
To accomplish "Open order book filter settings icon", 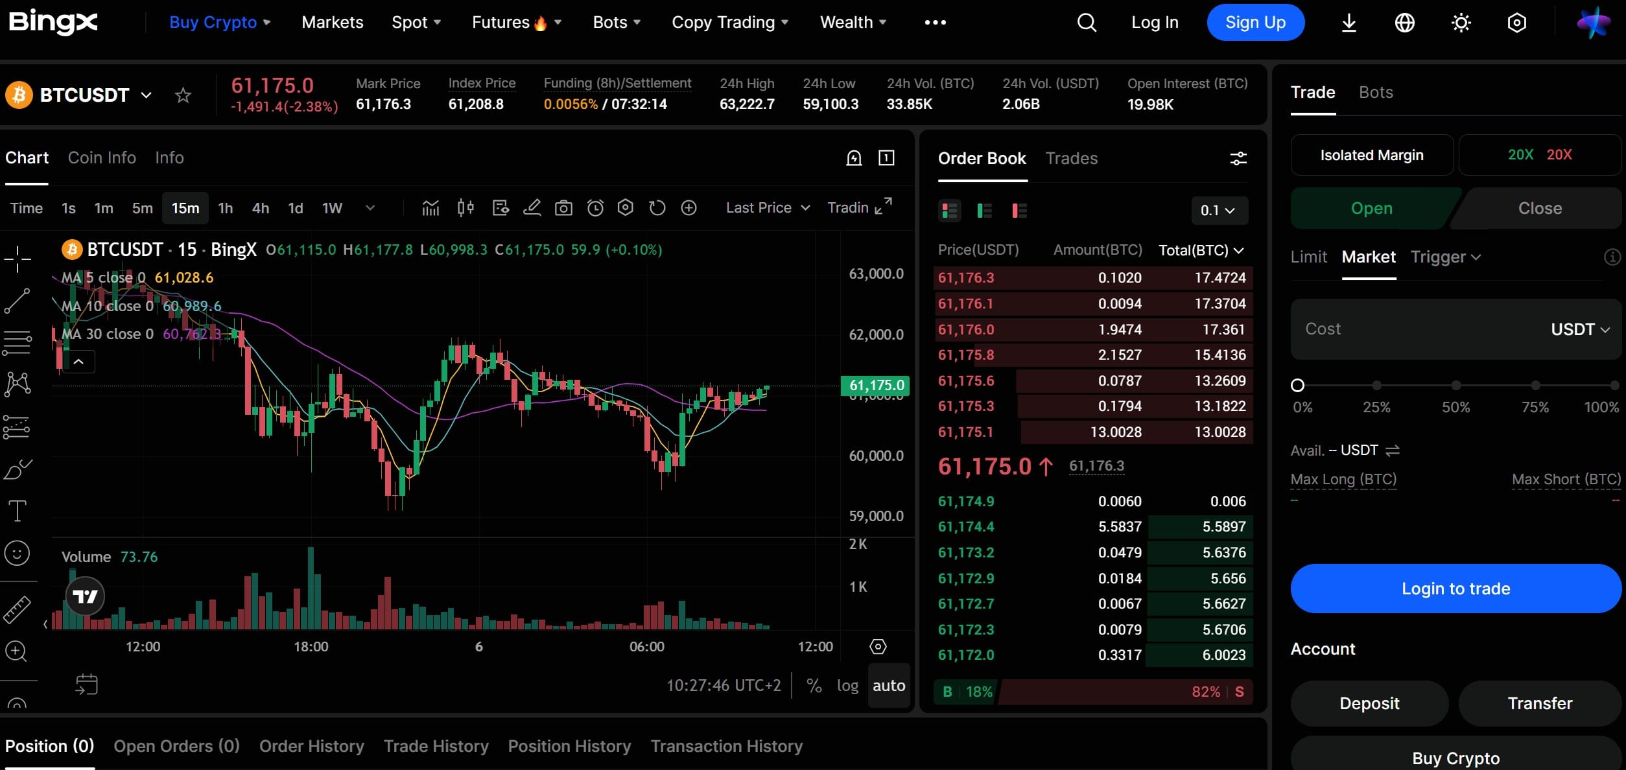I will [1238, 158].
